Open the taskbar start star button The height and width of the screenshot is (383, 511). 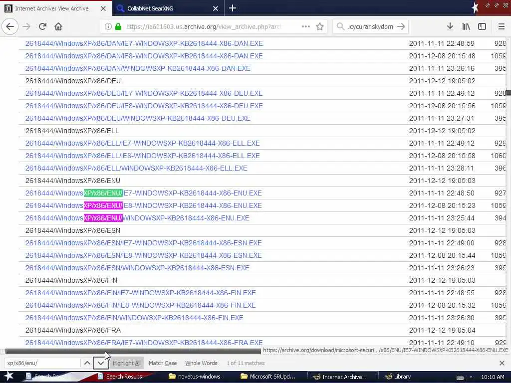[x=8, y=376]
